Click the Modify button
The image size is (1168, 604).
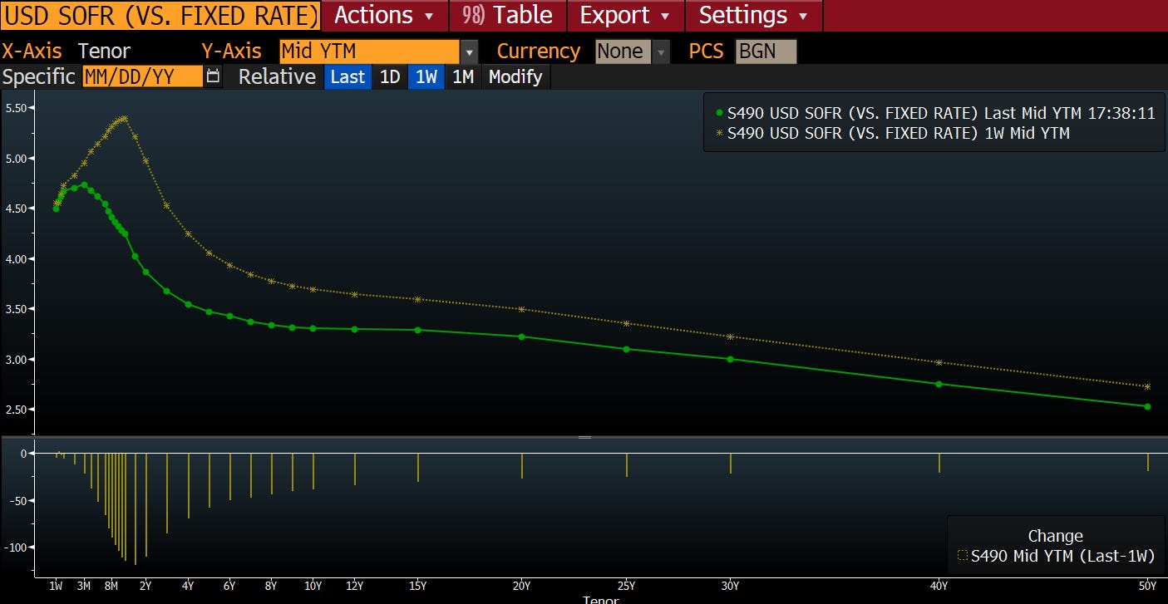(x=515, y=76)
